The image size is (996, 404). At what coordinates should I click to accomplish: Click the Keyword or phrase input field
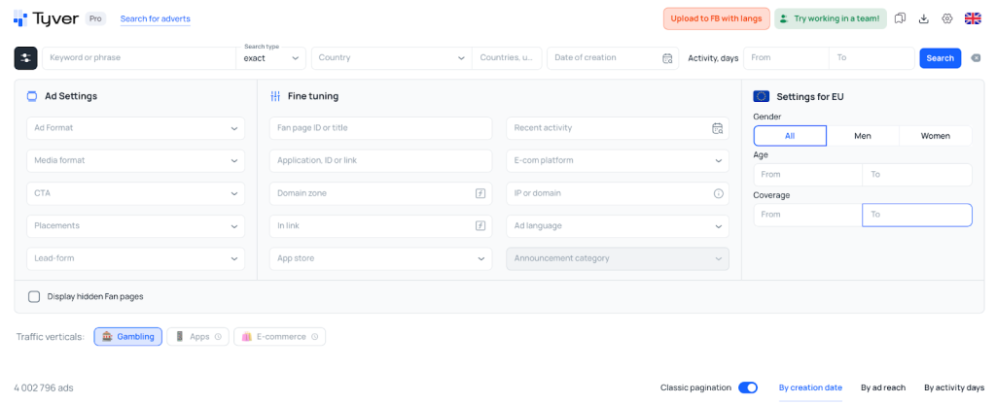click(x=136, y=58)
